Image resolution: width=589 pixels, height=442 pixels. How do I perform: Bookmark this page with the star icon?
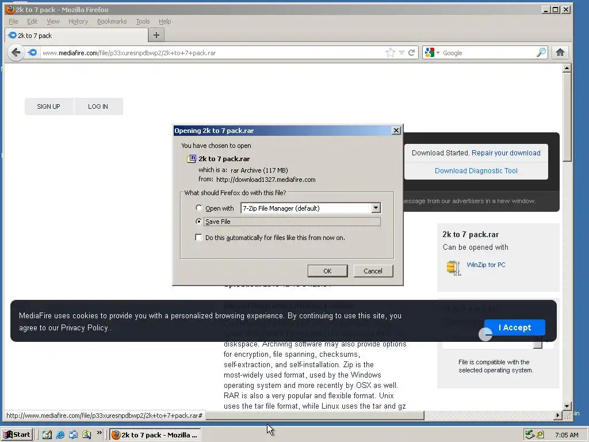[391, 52]
